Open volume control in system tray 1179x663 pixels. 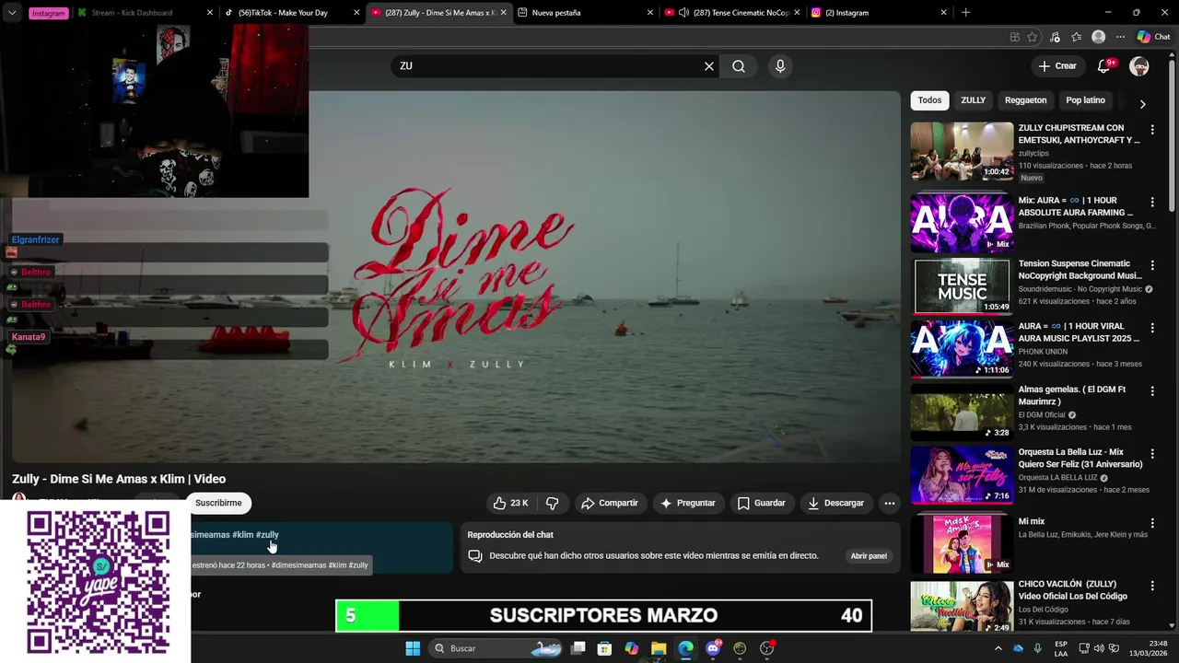pyautogui.click(x=1099, y=648)
